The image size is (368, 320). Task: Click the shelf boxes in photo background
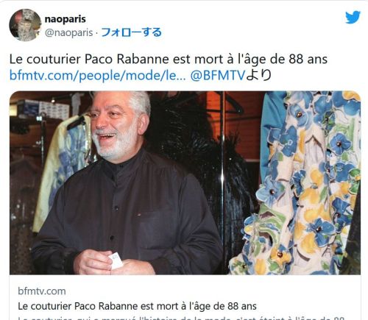click(43, 109)
